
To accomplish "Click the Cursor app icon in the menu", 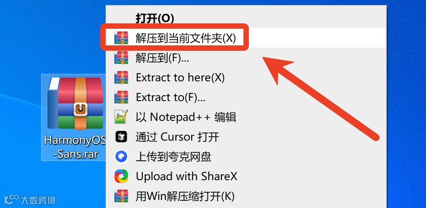I will (121, 137).
